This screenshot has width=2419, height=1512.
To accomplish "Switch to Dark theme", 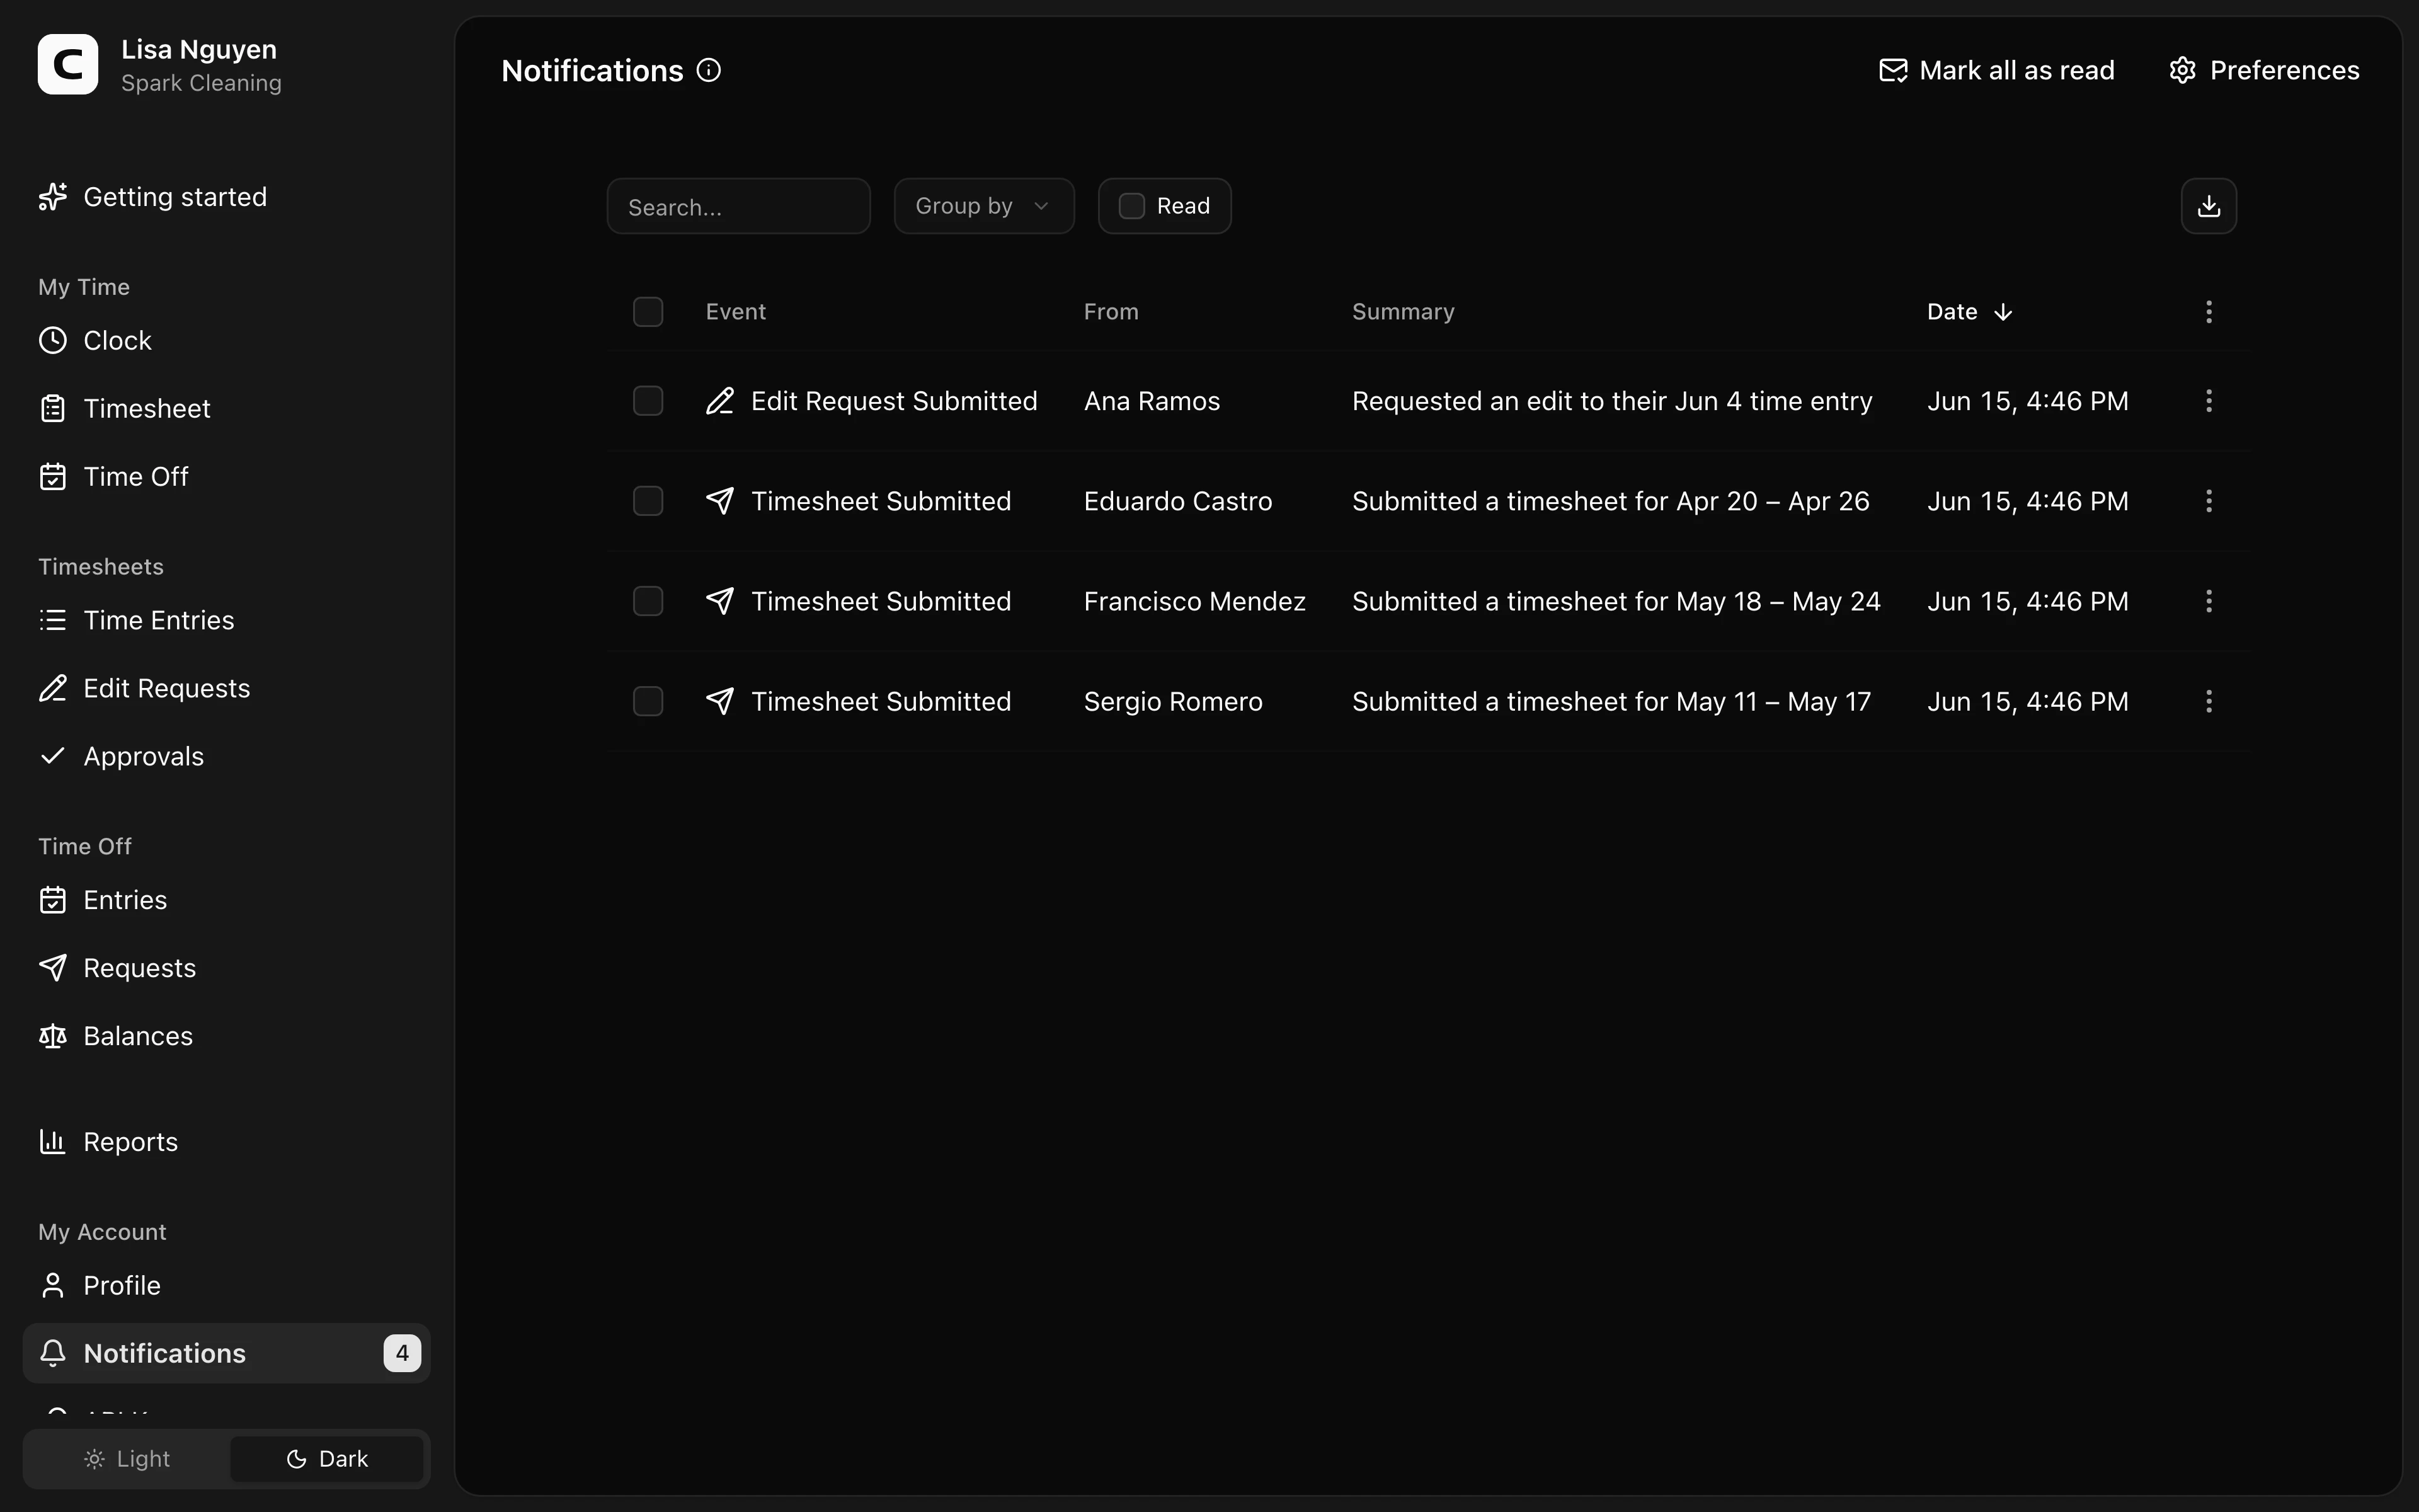I will [x=327, y=1459].
